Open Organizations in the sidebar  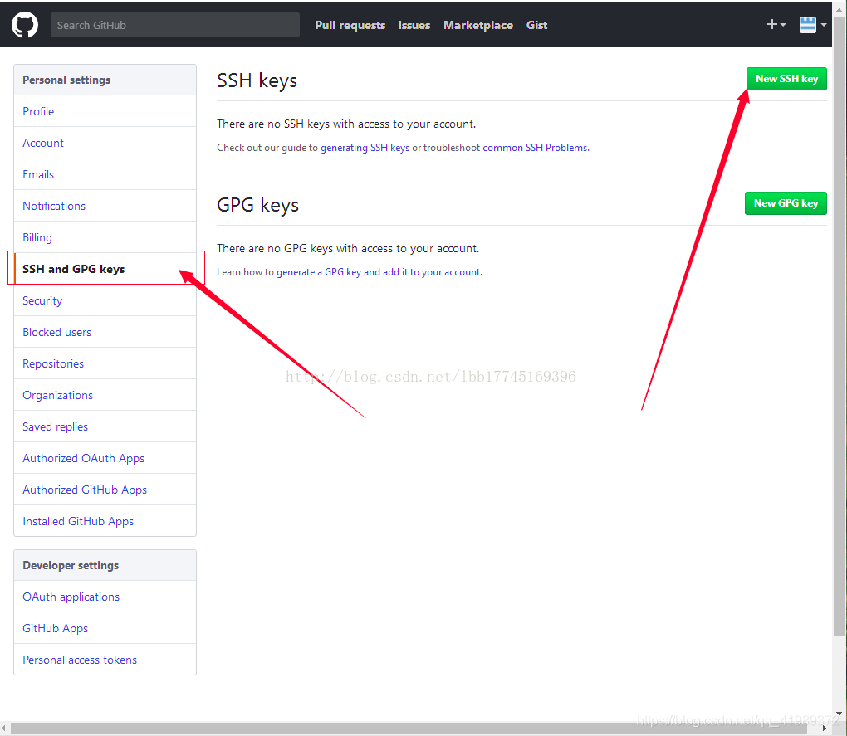pyautogui.click(x=105, y=395)
